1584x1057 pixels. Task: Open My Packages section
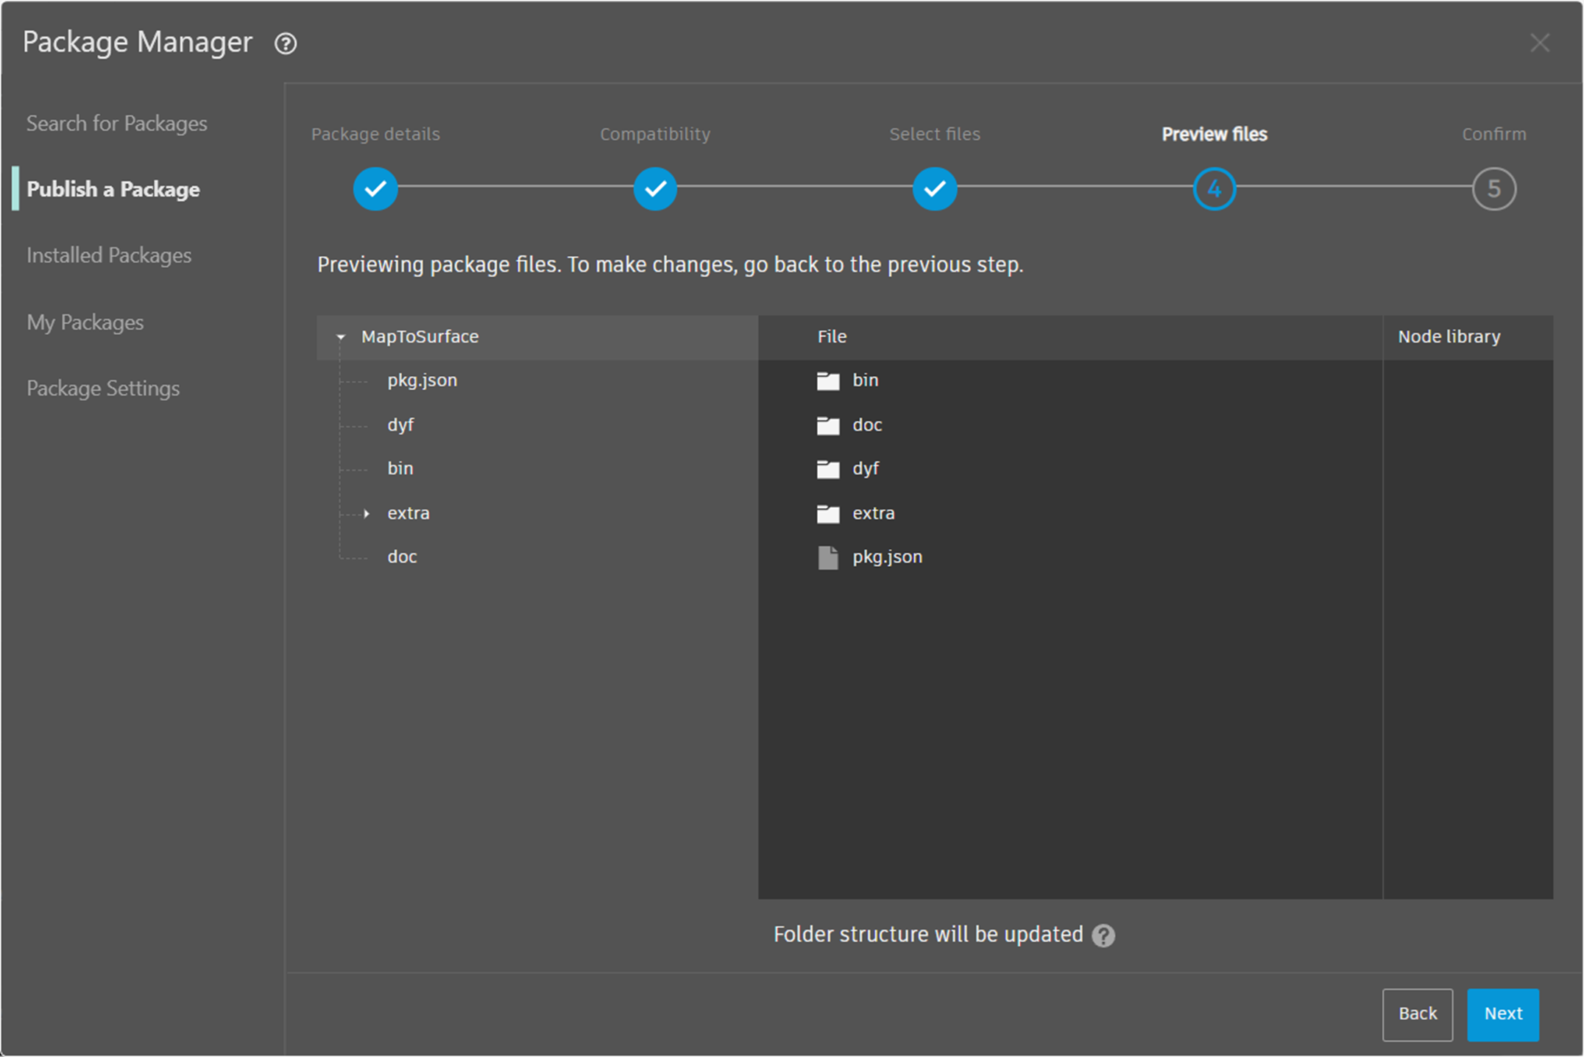(x=85, y=322)
